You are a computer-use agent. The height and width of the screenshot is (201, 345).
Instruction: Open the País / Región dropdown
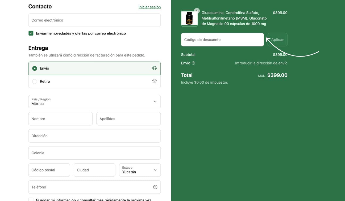[x=94, y=102]
